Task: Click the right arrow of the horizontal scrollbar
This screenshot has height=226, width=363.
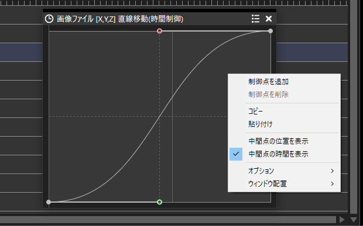Action: (342, 220)
